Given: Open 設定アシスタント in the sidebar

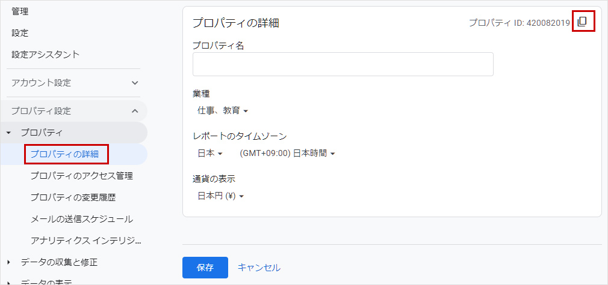Looking at the screenshot, I should 45,55.
